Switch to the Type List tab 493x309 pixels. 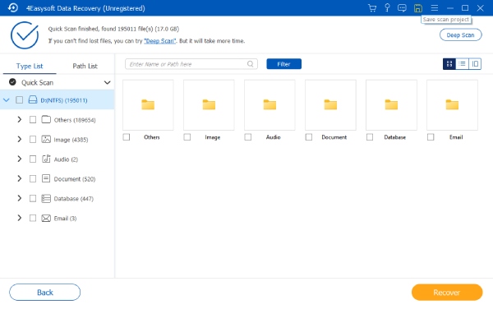tap(30, 66)
